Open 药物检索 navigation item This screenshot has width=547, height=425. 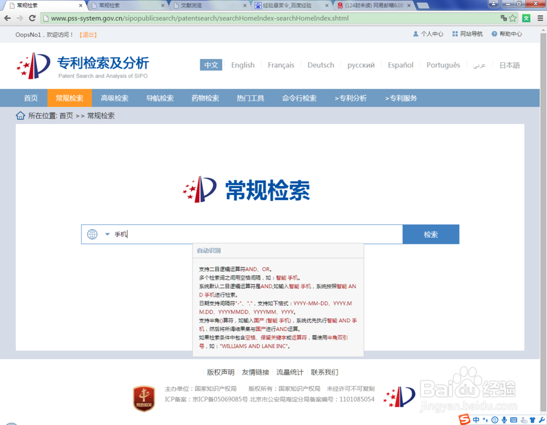pyautogui.click(x=205, y=98)
